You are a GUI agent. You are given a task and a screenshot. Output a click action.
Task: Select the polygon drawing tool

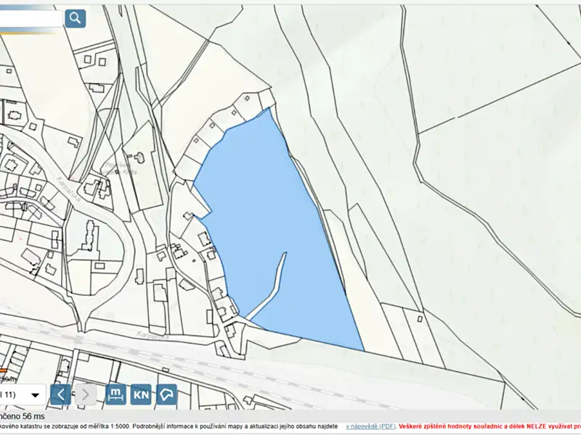pyautogui.click(x=167, y=394)
